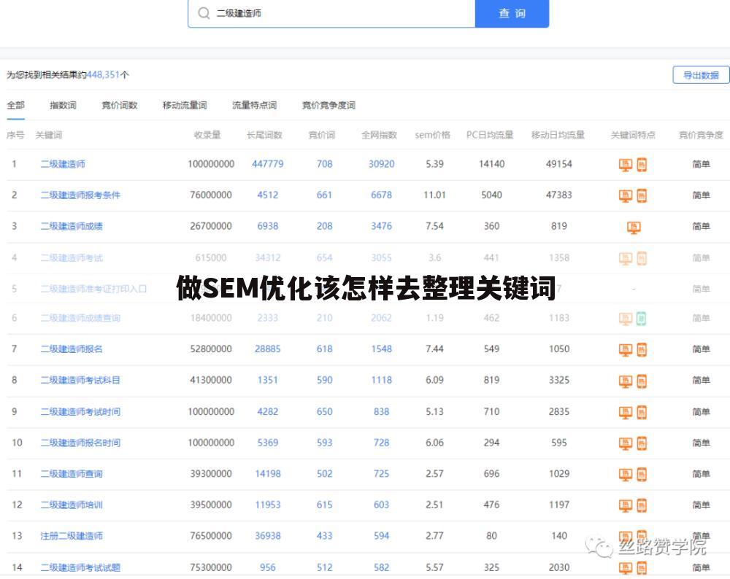Click the PC icon for 二级建造师考试 row
This screenshot has height=579, width=730.
click(x=626, y=258)
